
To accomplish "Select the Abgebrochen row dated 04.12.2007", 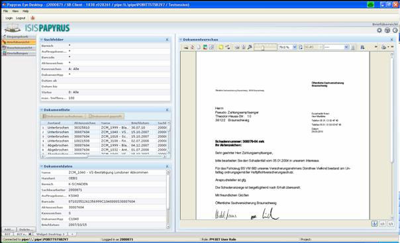I will (x=104, y=145).
